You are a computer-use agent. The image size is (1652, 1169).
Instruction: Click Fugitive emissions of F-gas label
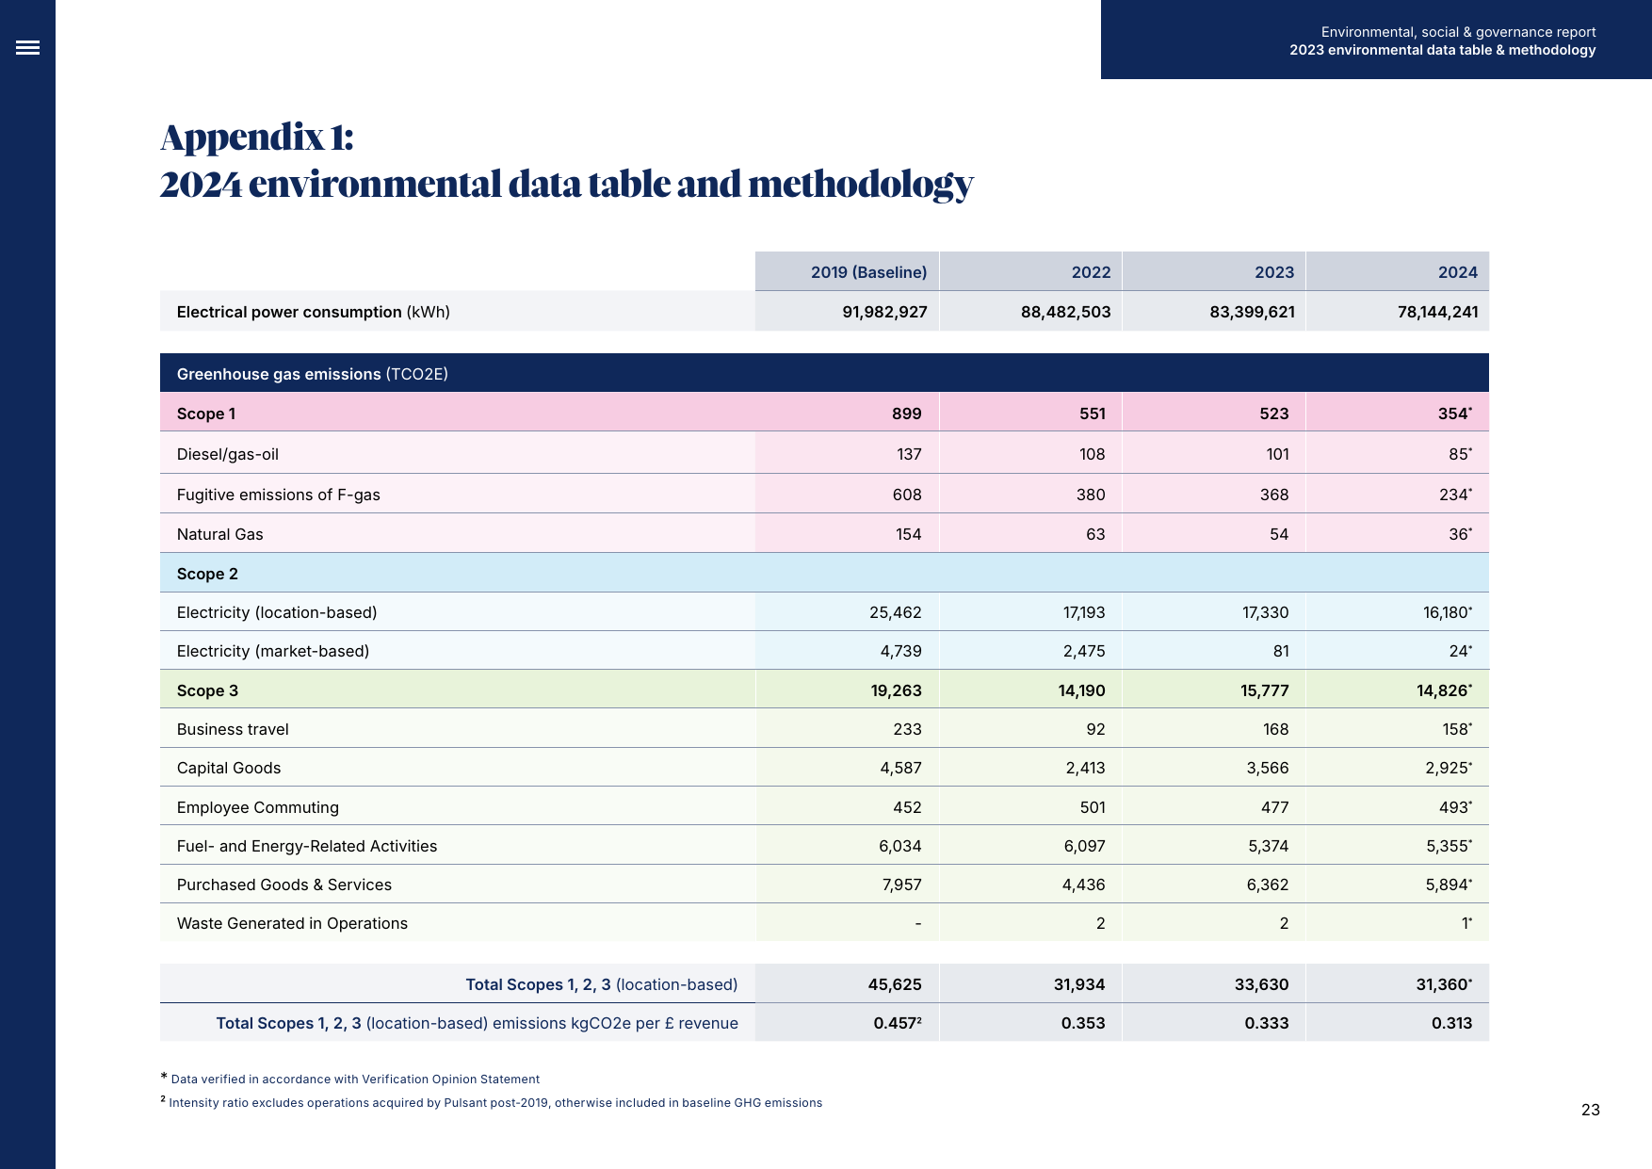click(x=279, y=495)
